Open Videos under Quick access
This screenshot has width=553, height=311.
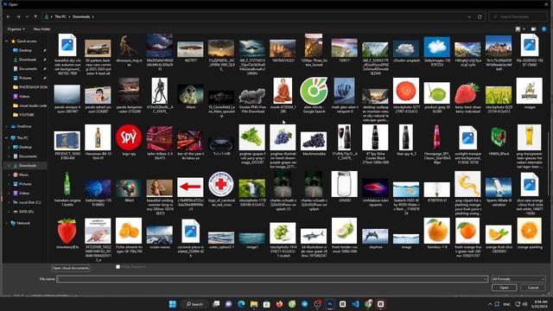[x=24, y=96]
